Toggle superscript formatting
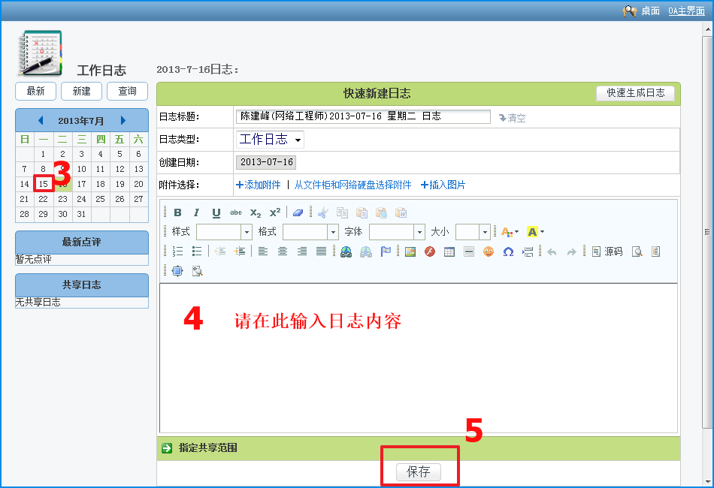 coord(275,212)
